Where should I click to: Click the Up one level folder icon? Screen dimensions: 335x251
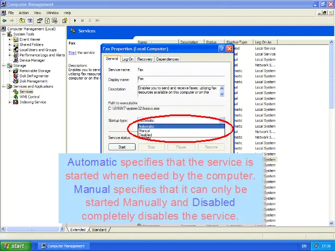[22, 20]
